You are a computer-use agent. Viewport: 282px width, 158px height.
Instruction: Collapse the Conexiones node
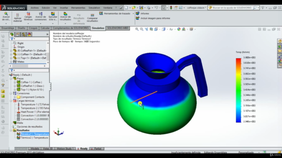(11, 93)
